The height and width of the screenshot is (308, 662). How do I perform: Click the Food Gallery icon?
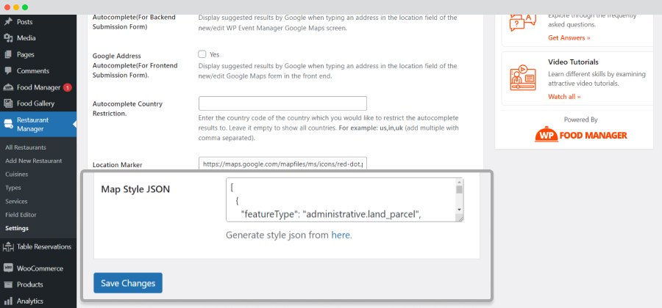[x=8, y=103]
